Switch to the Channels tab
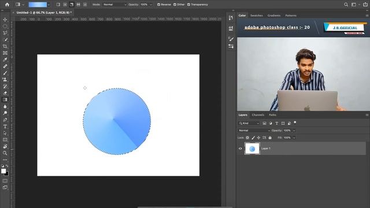The height and width of the screenshot is (208, 370). tap(258, 115)
